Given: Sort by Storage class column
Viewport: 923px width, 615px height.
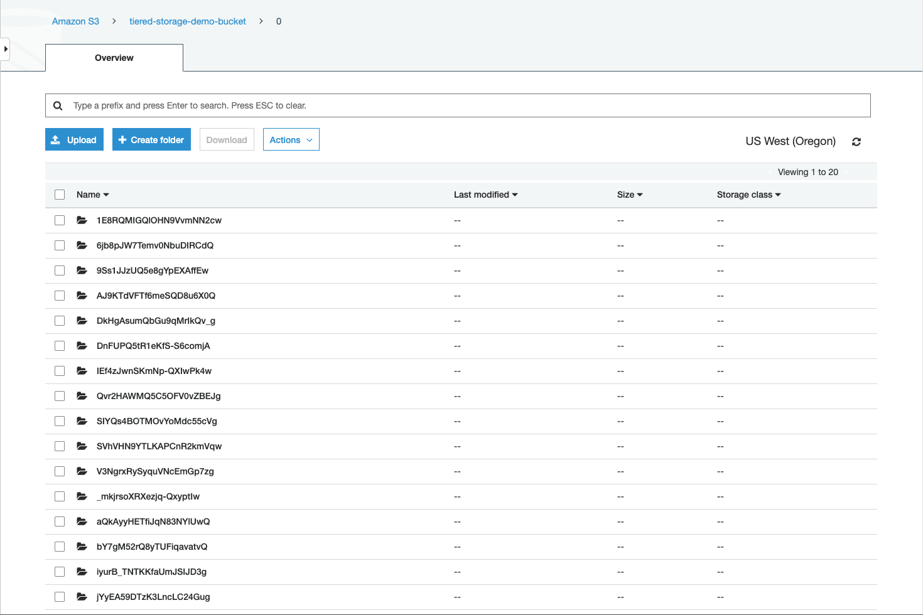Looking at the screenshot, I should coord(749,195).
